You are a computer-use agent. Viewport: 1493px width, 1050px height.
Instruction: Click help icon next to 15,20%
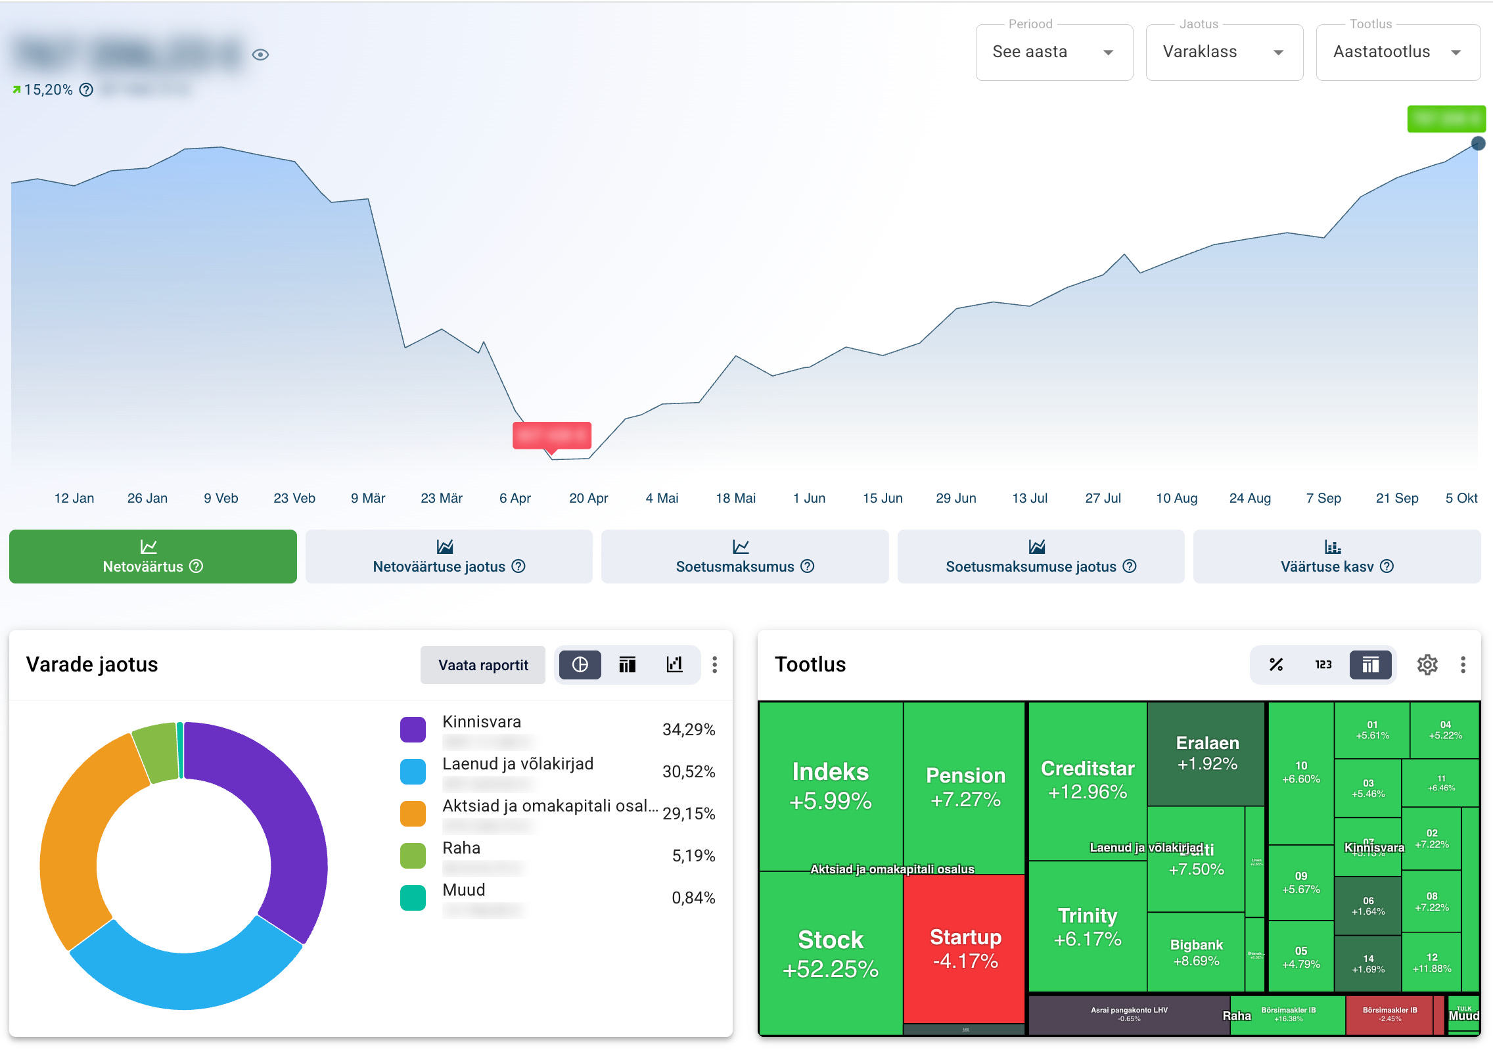coord(86,90)
